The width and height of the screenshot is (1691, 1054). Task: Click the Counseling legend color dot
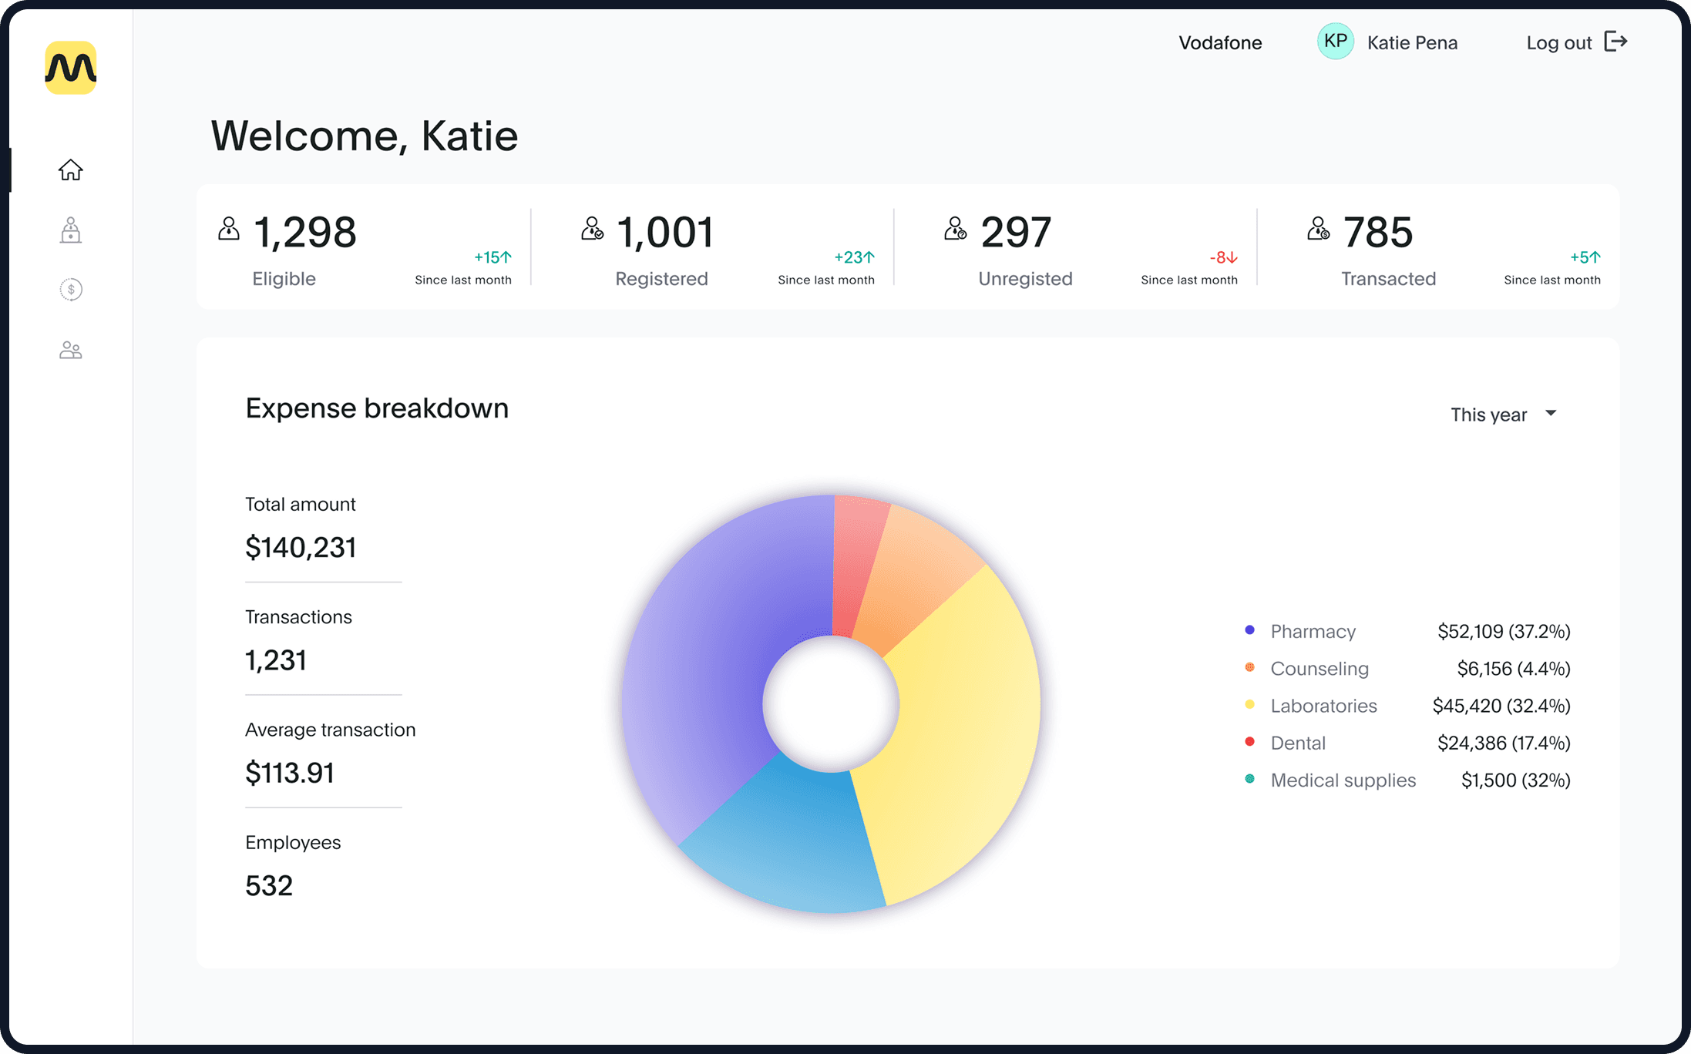tap(1249, 667)
